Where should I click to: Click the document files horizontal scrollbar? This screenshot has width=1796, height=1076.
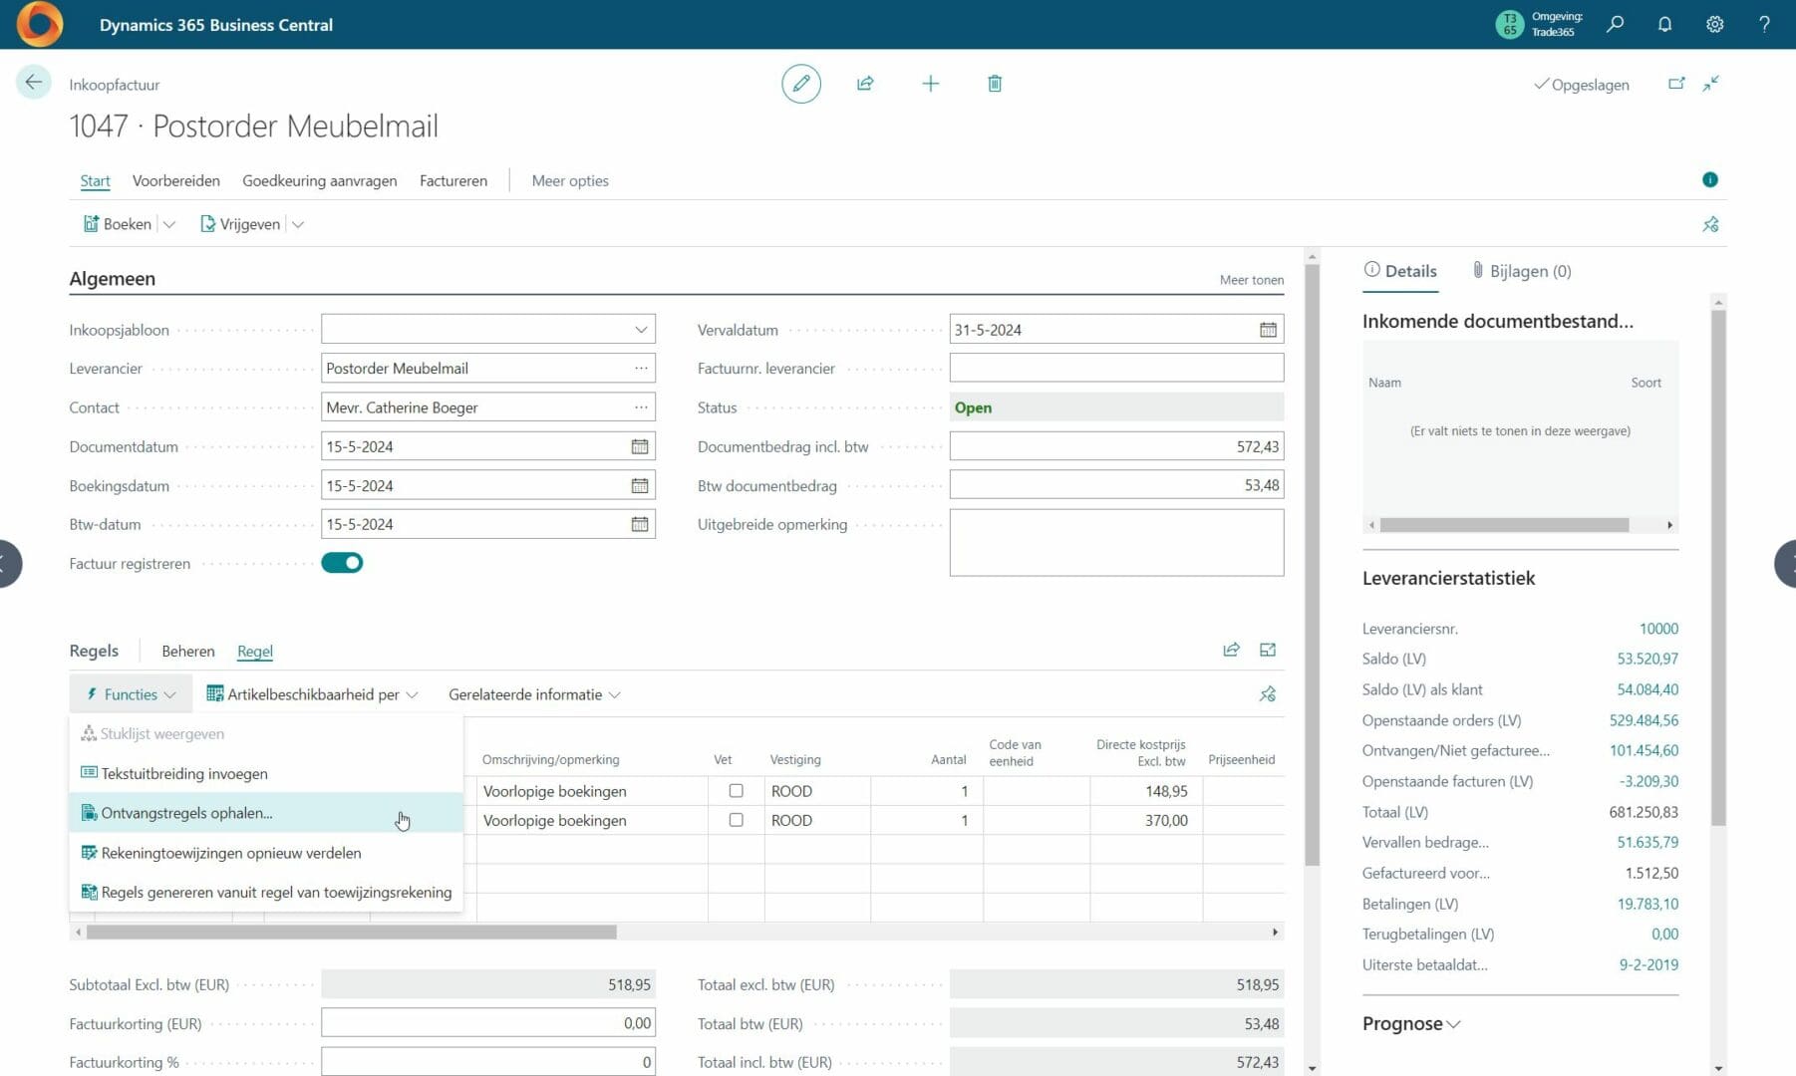pos(1504,525)
